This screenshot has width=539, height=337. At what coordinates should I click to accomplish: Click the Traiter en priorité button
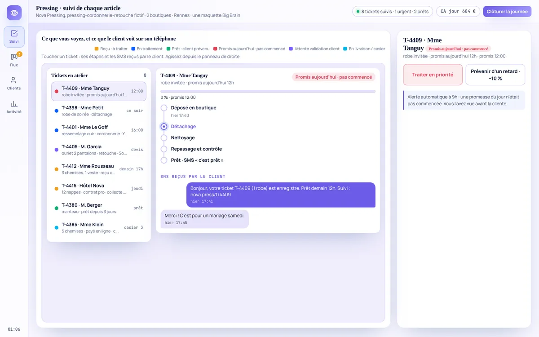433,75
